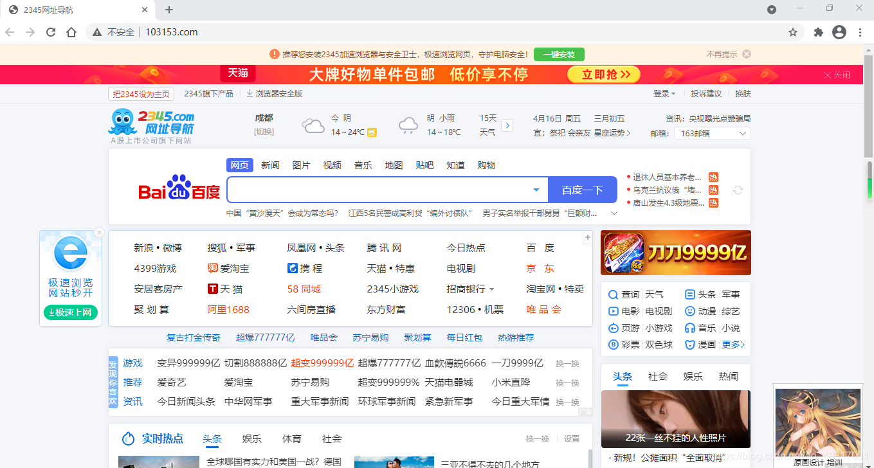Viewport: 874px width, 468px height.
Task: Click the 极速上网 download button
Action: pyautogui.click(x=71, y=312)
